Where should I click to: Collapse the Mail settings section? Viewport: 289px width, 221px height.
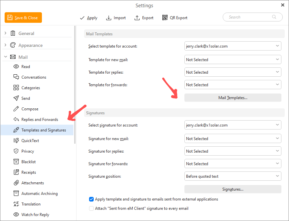(x=5, y=57)
